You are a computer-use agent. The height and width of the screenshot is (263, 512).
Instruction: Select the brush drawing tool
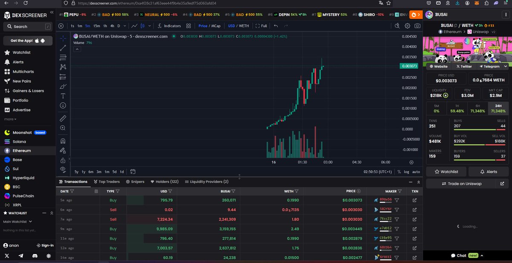coord(63,86)
